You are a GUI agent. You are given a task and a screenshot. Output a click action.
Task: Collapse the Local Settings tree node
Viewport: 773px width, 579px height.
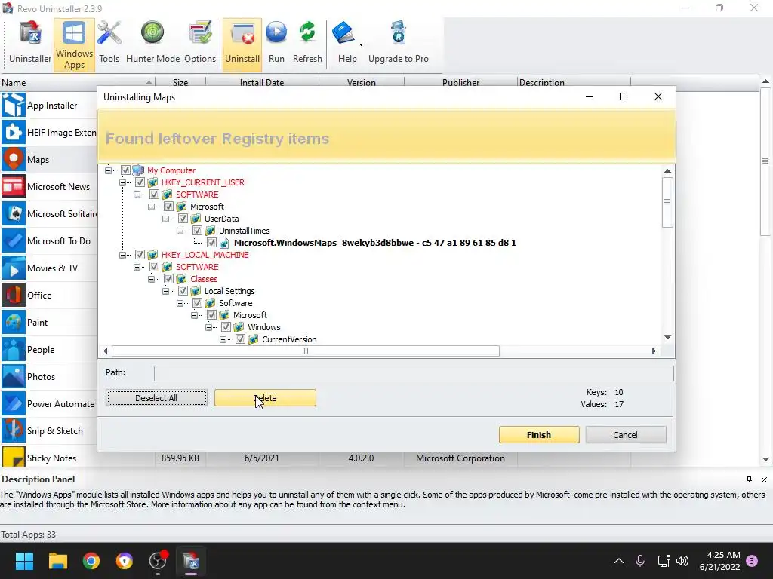(x=165, y=291)
